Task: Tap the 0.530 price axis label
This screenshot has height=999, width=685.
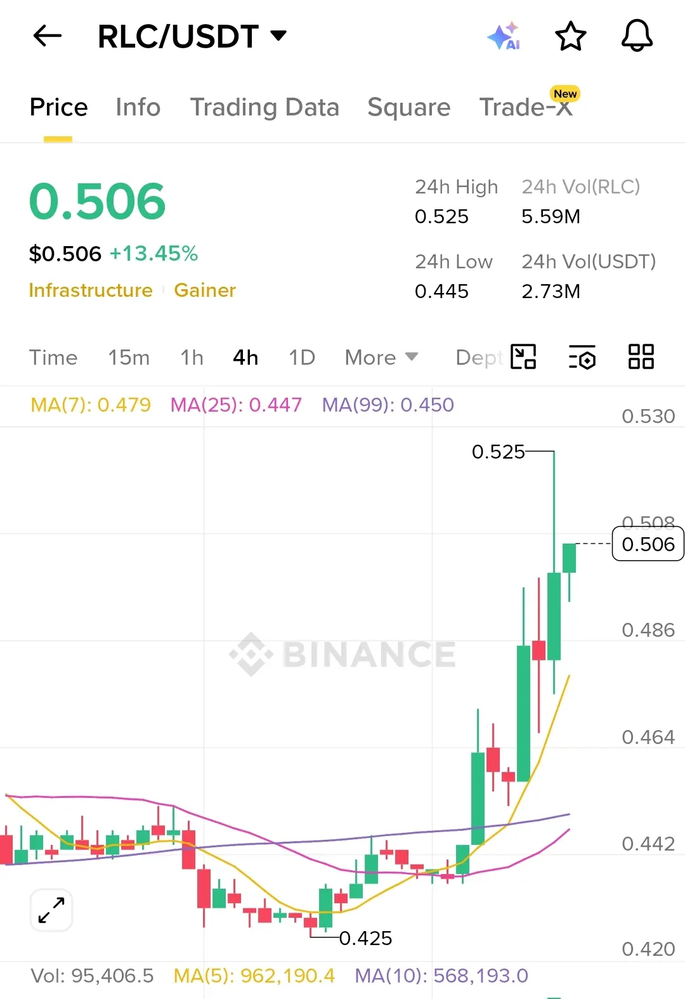Action: pos(648,416)
